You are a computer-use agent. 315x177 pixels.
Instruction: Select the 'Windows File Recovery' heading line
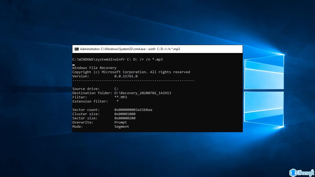pyautogui.click(x=94, y=68)
